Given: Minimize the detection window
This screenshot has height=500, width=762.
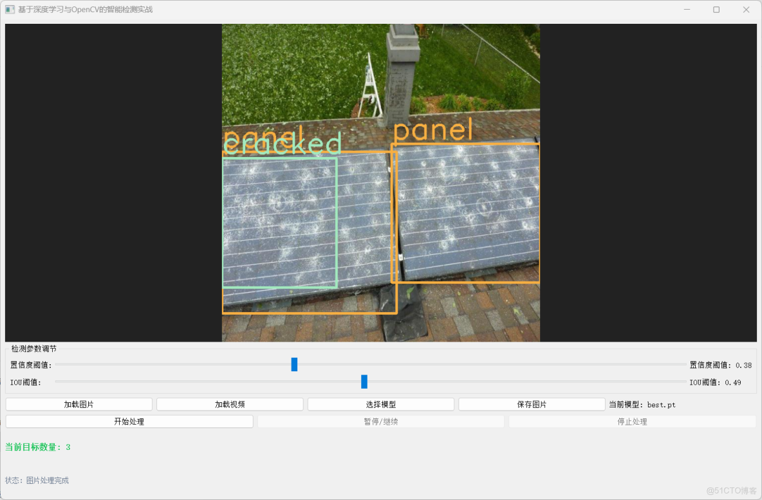Looking at the screenshot, I should (687, 9).
